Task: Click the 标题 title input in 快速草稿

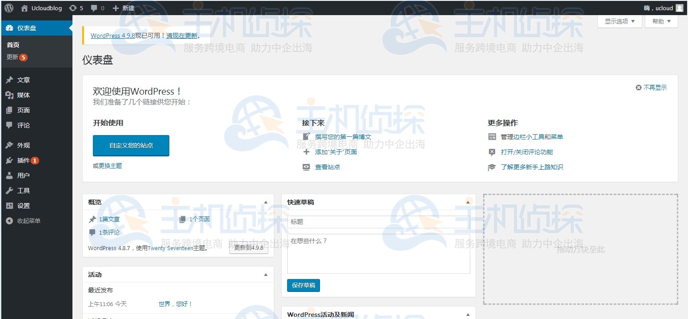Action: pos(378,222)
